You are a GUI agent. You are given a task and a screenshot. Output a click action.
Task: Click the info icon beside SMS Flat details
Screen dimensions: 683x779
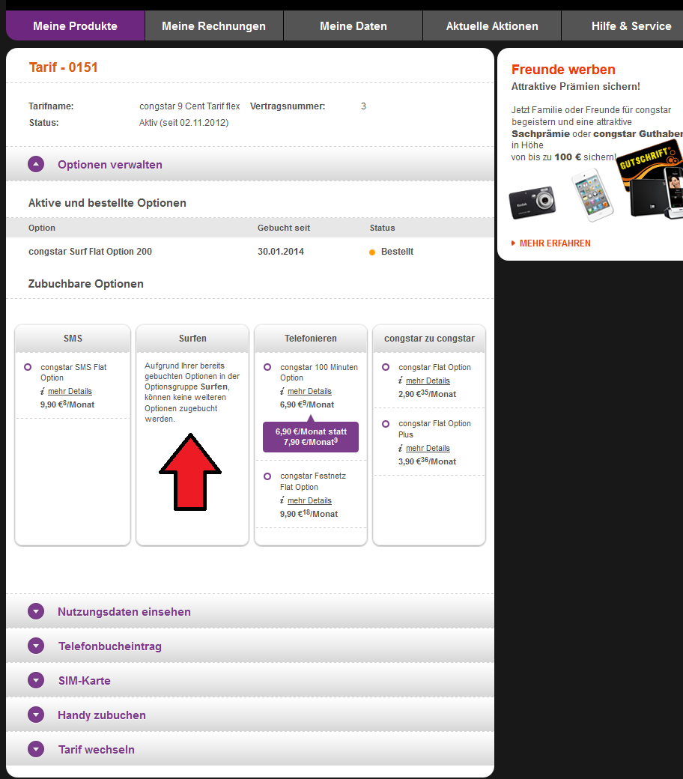pos(43,391)
